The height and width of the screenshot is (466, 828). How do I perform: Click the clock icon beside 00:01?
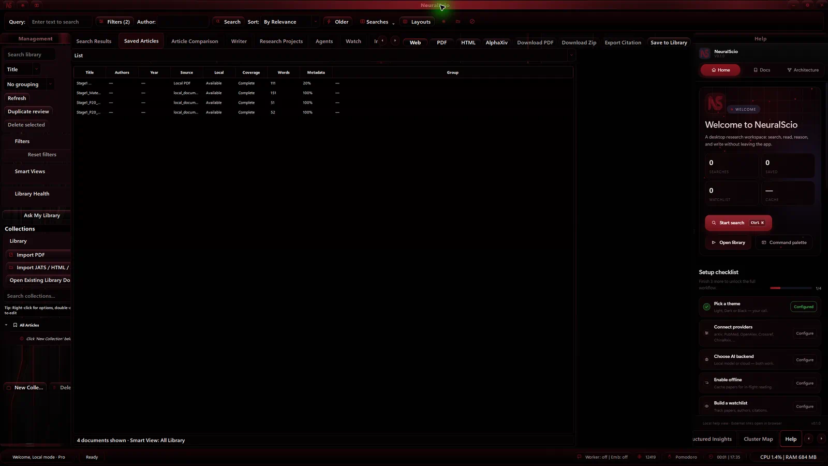[711, 457]
